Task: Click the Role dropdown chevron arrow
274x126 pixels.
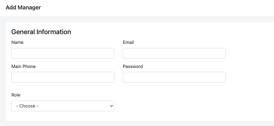Action: tap(111, 106)
